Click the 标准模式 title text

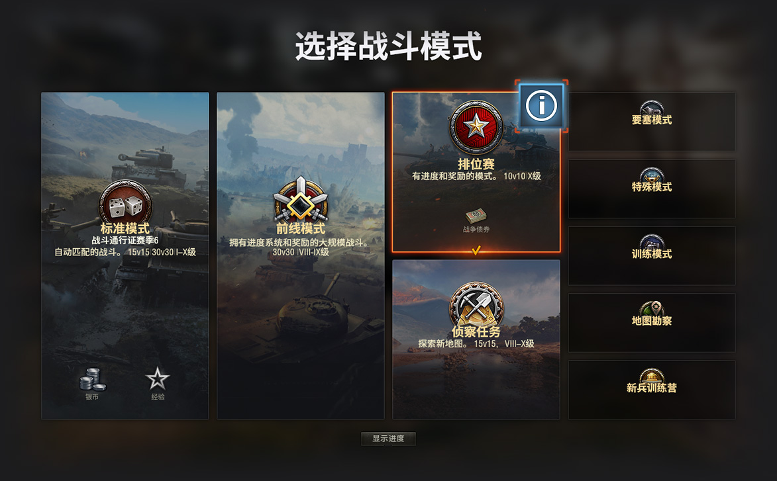click(x=125, y=229)
